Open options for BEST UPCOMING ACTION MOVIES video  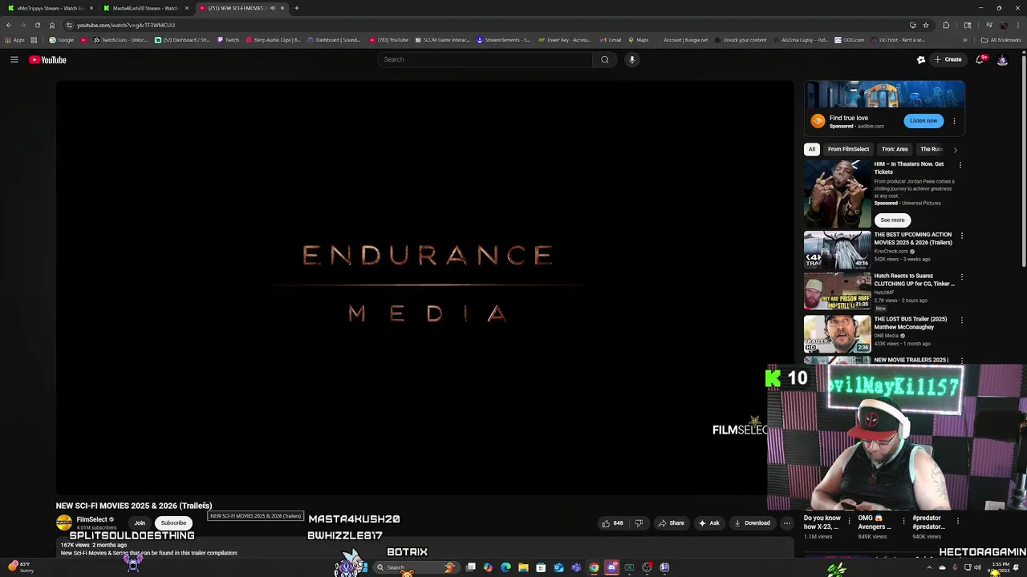[962, 236]
